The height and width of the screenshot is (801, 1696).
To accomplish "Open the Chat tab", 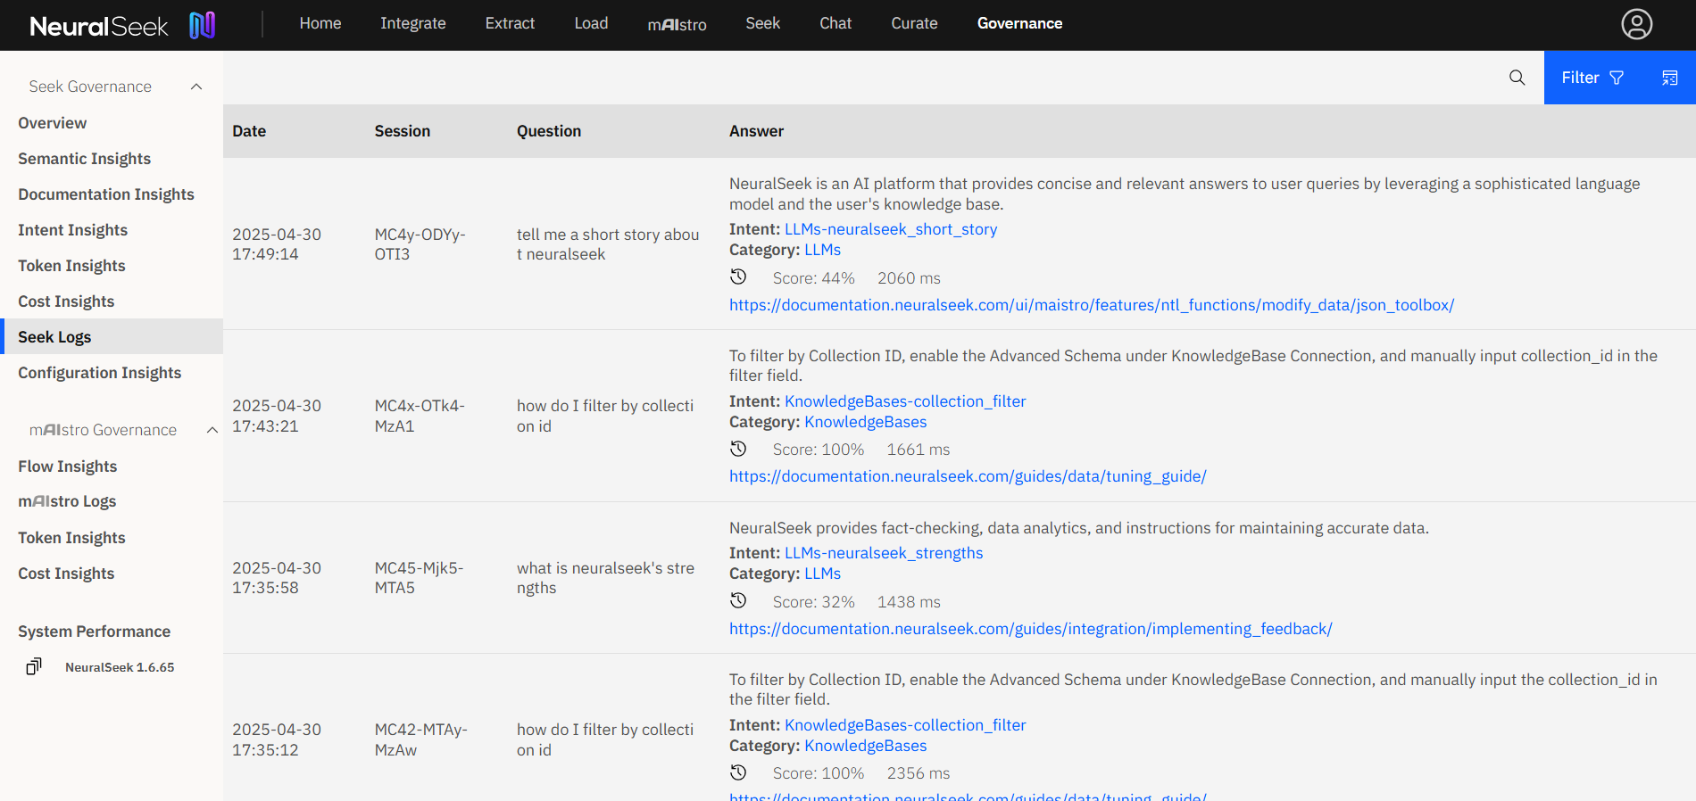I will pyautogui.click(x=836, y=23).
